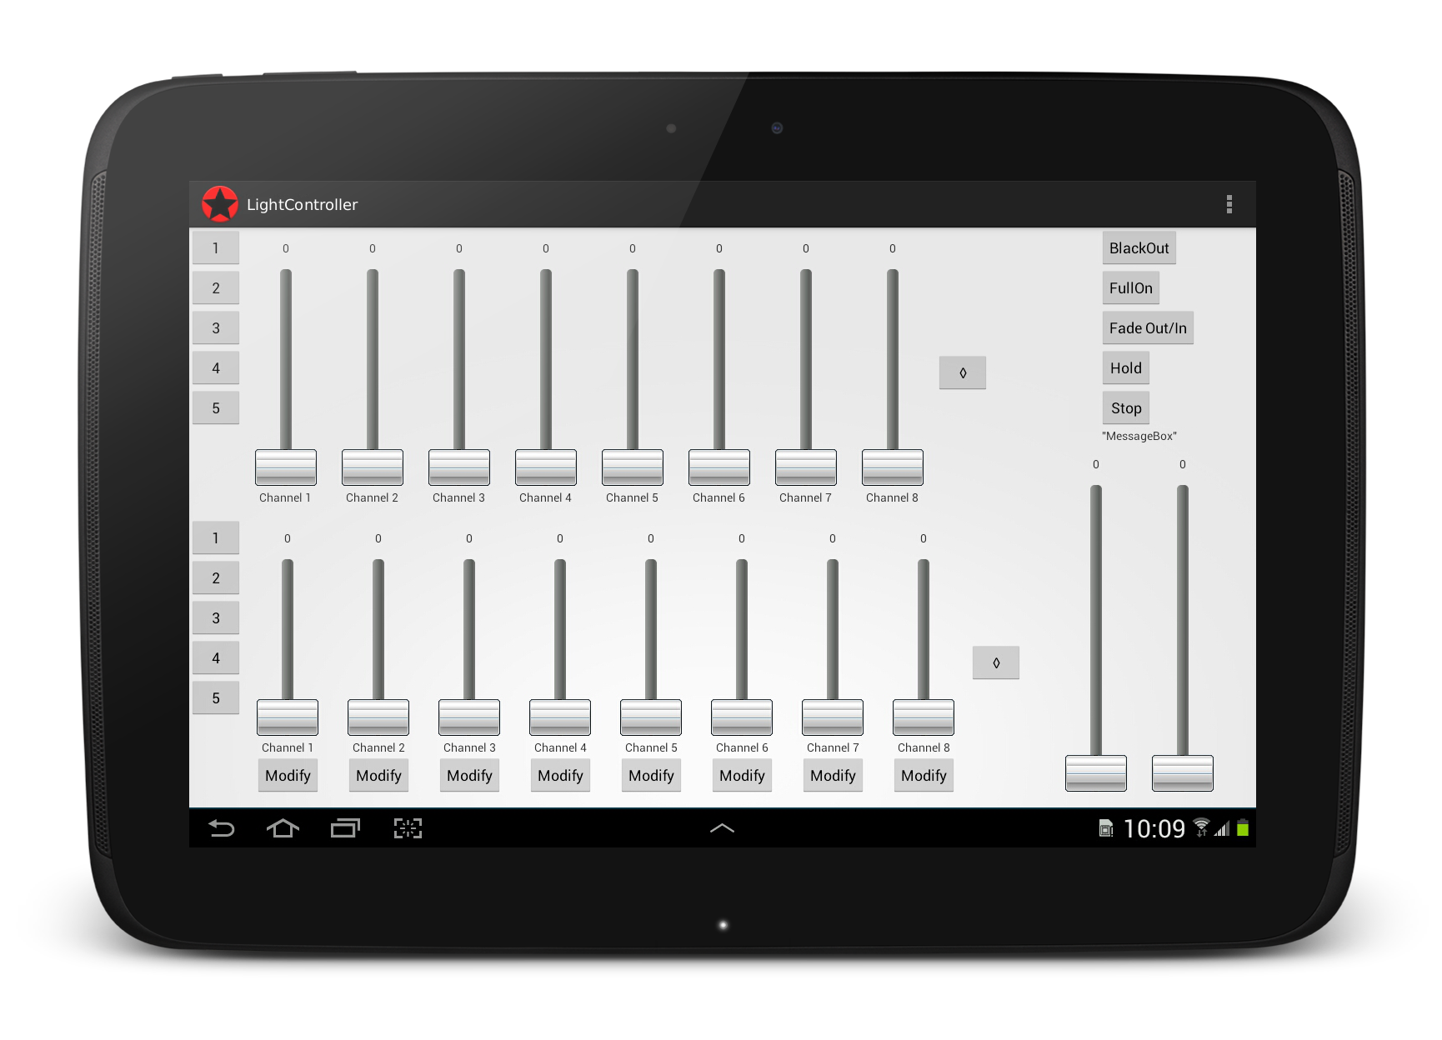Viewport: 1442px width, 1040px height.
Task: Click the "MessageBox" label text
Action: pos(1139,436)
